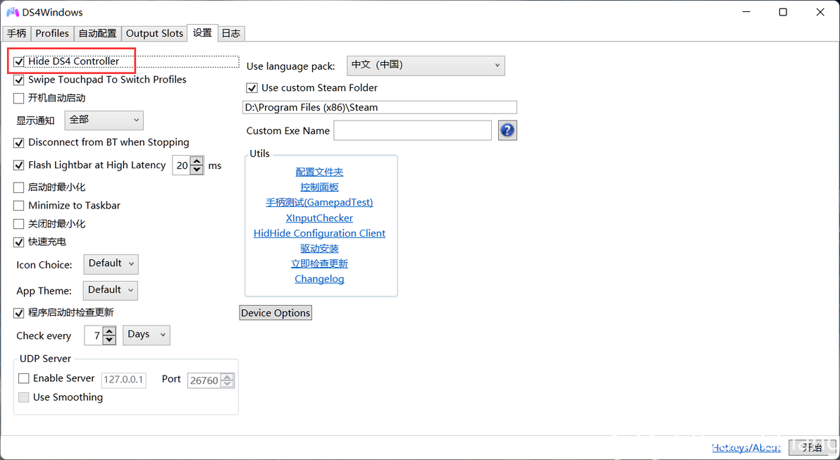Open the Days interval unit dropdown
The image size is (840, 460).
[x=147, y=335]
